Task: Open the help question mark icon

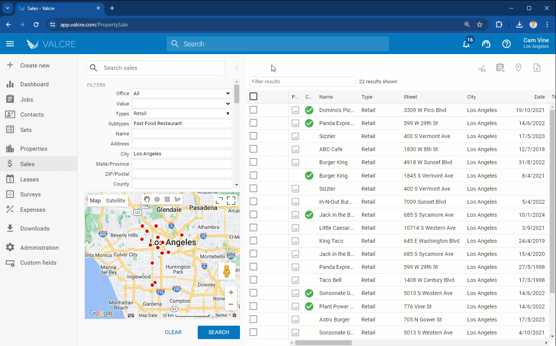Action: 506,44
